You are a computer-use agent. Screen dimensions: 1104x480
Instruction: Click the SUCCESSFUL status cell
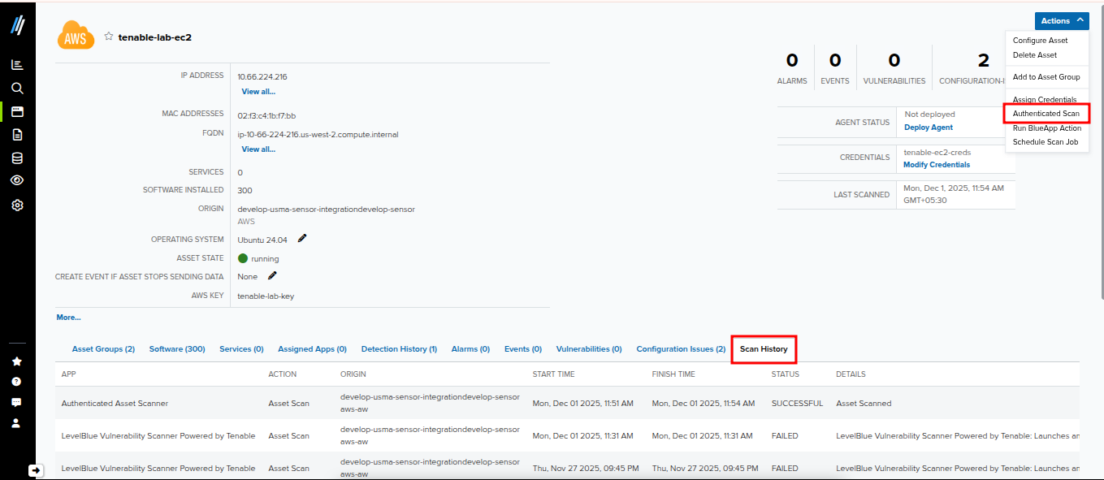[797, 404]
